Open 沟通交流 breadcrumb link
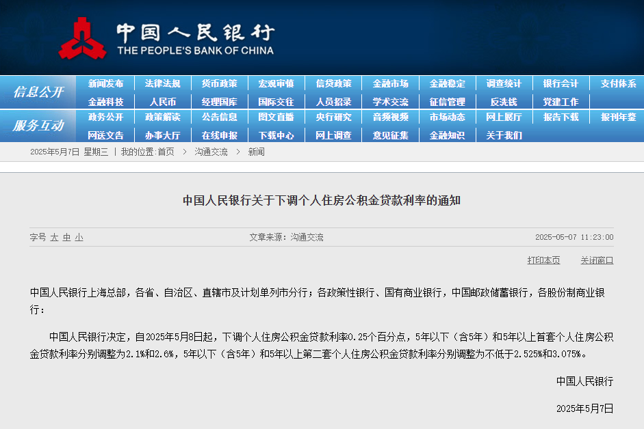Image resolution: width=644 pixels, height=429 pixels. click(x=211, y=152)
